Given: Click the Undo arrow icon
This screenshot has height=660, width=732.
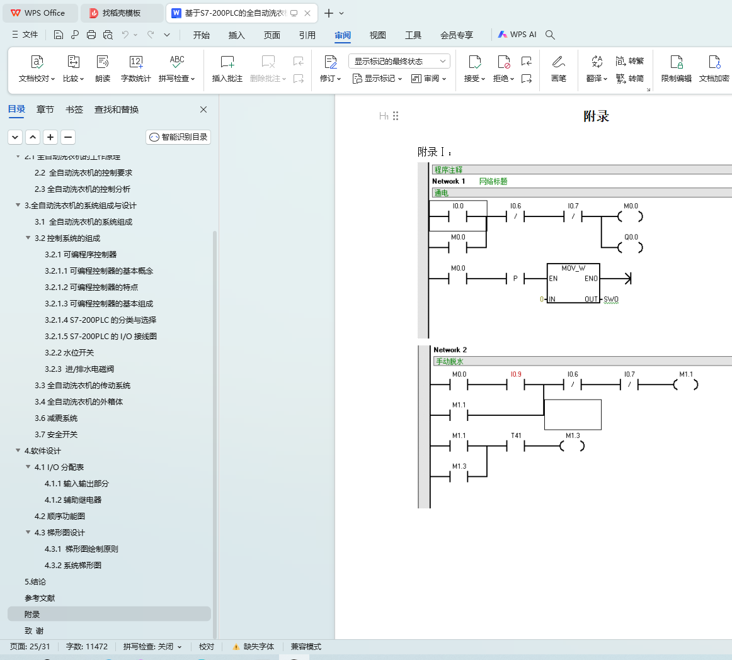Looking at the screenshot, I should point(125,35).
